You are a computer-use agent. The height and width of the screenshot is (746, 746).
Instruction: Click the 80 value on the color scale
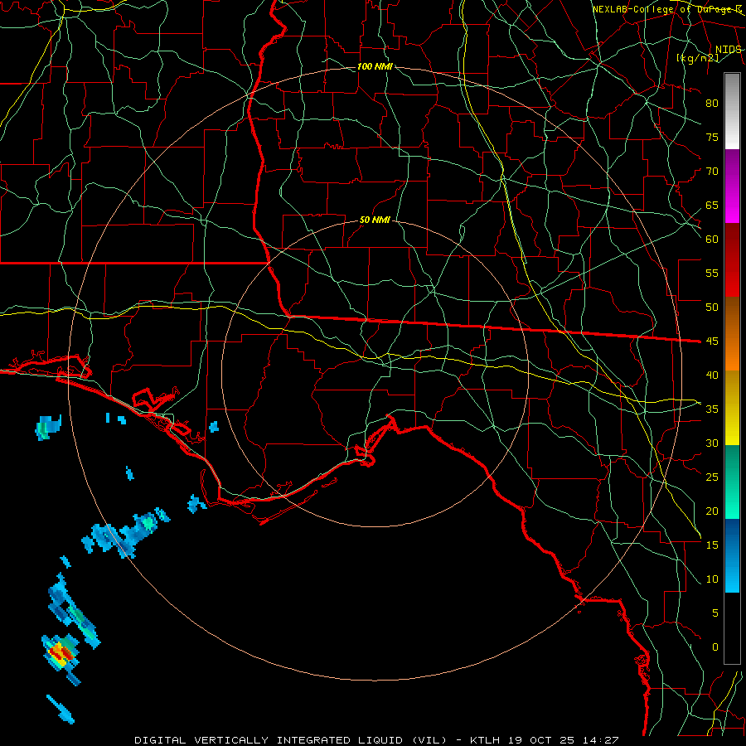point(712,104)
